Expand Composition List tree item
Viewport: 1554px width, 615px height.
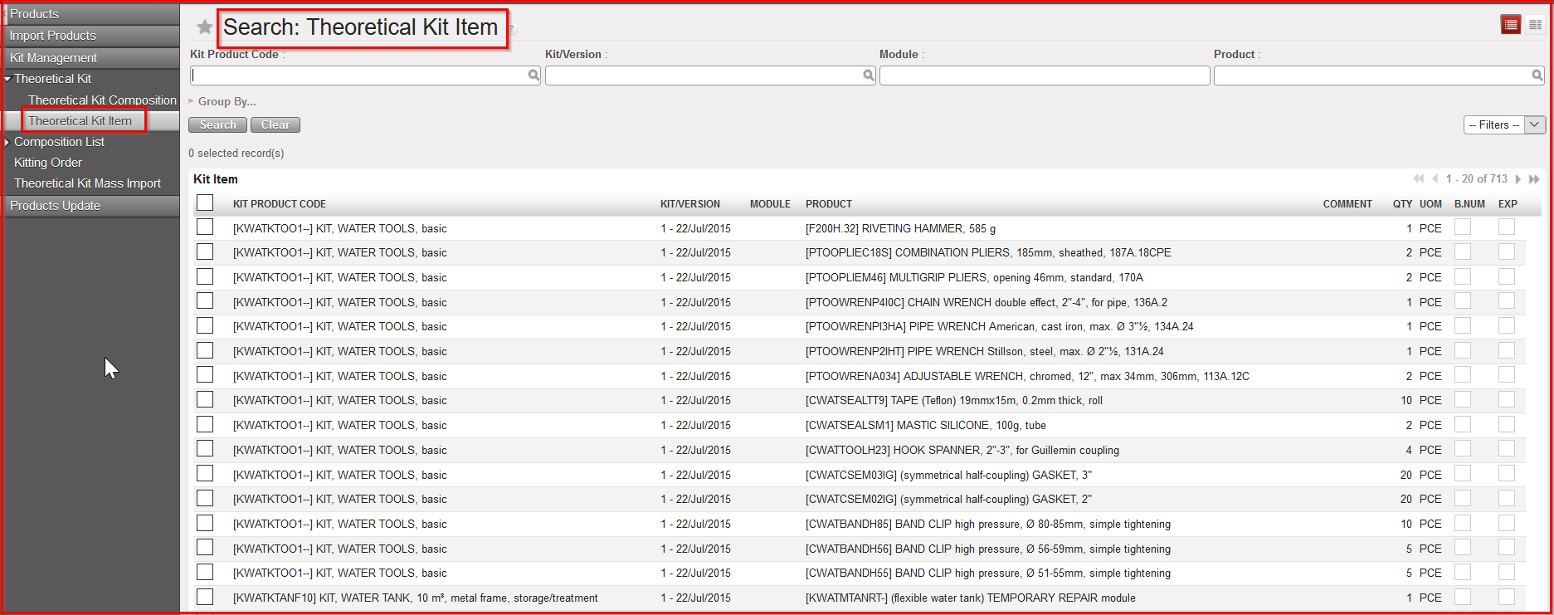tap(7, 142)
